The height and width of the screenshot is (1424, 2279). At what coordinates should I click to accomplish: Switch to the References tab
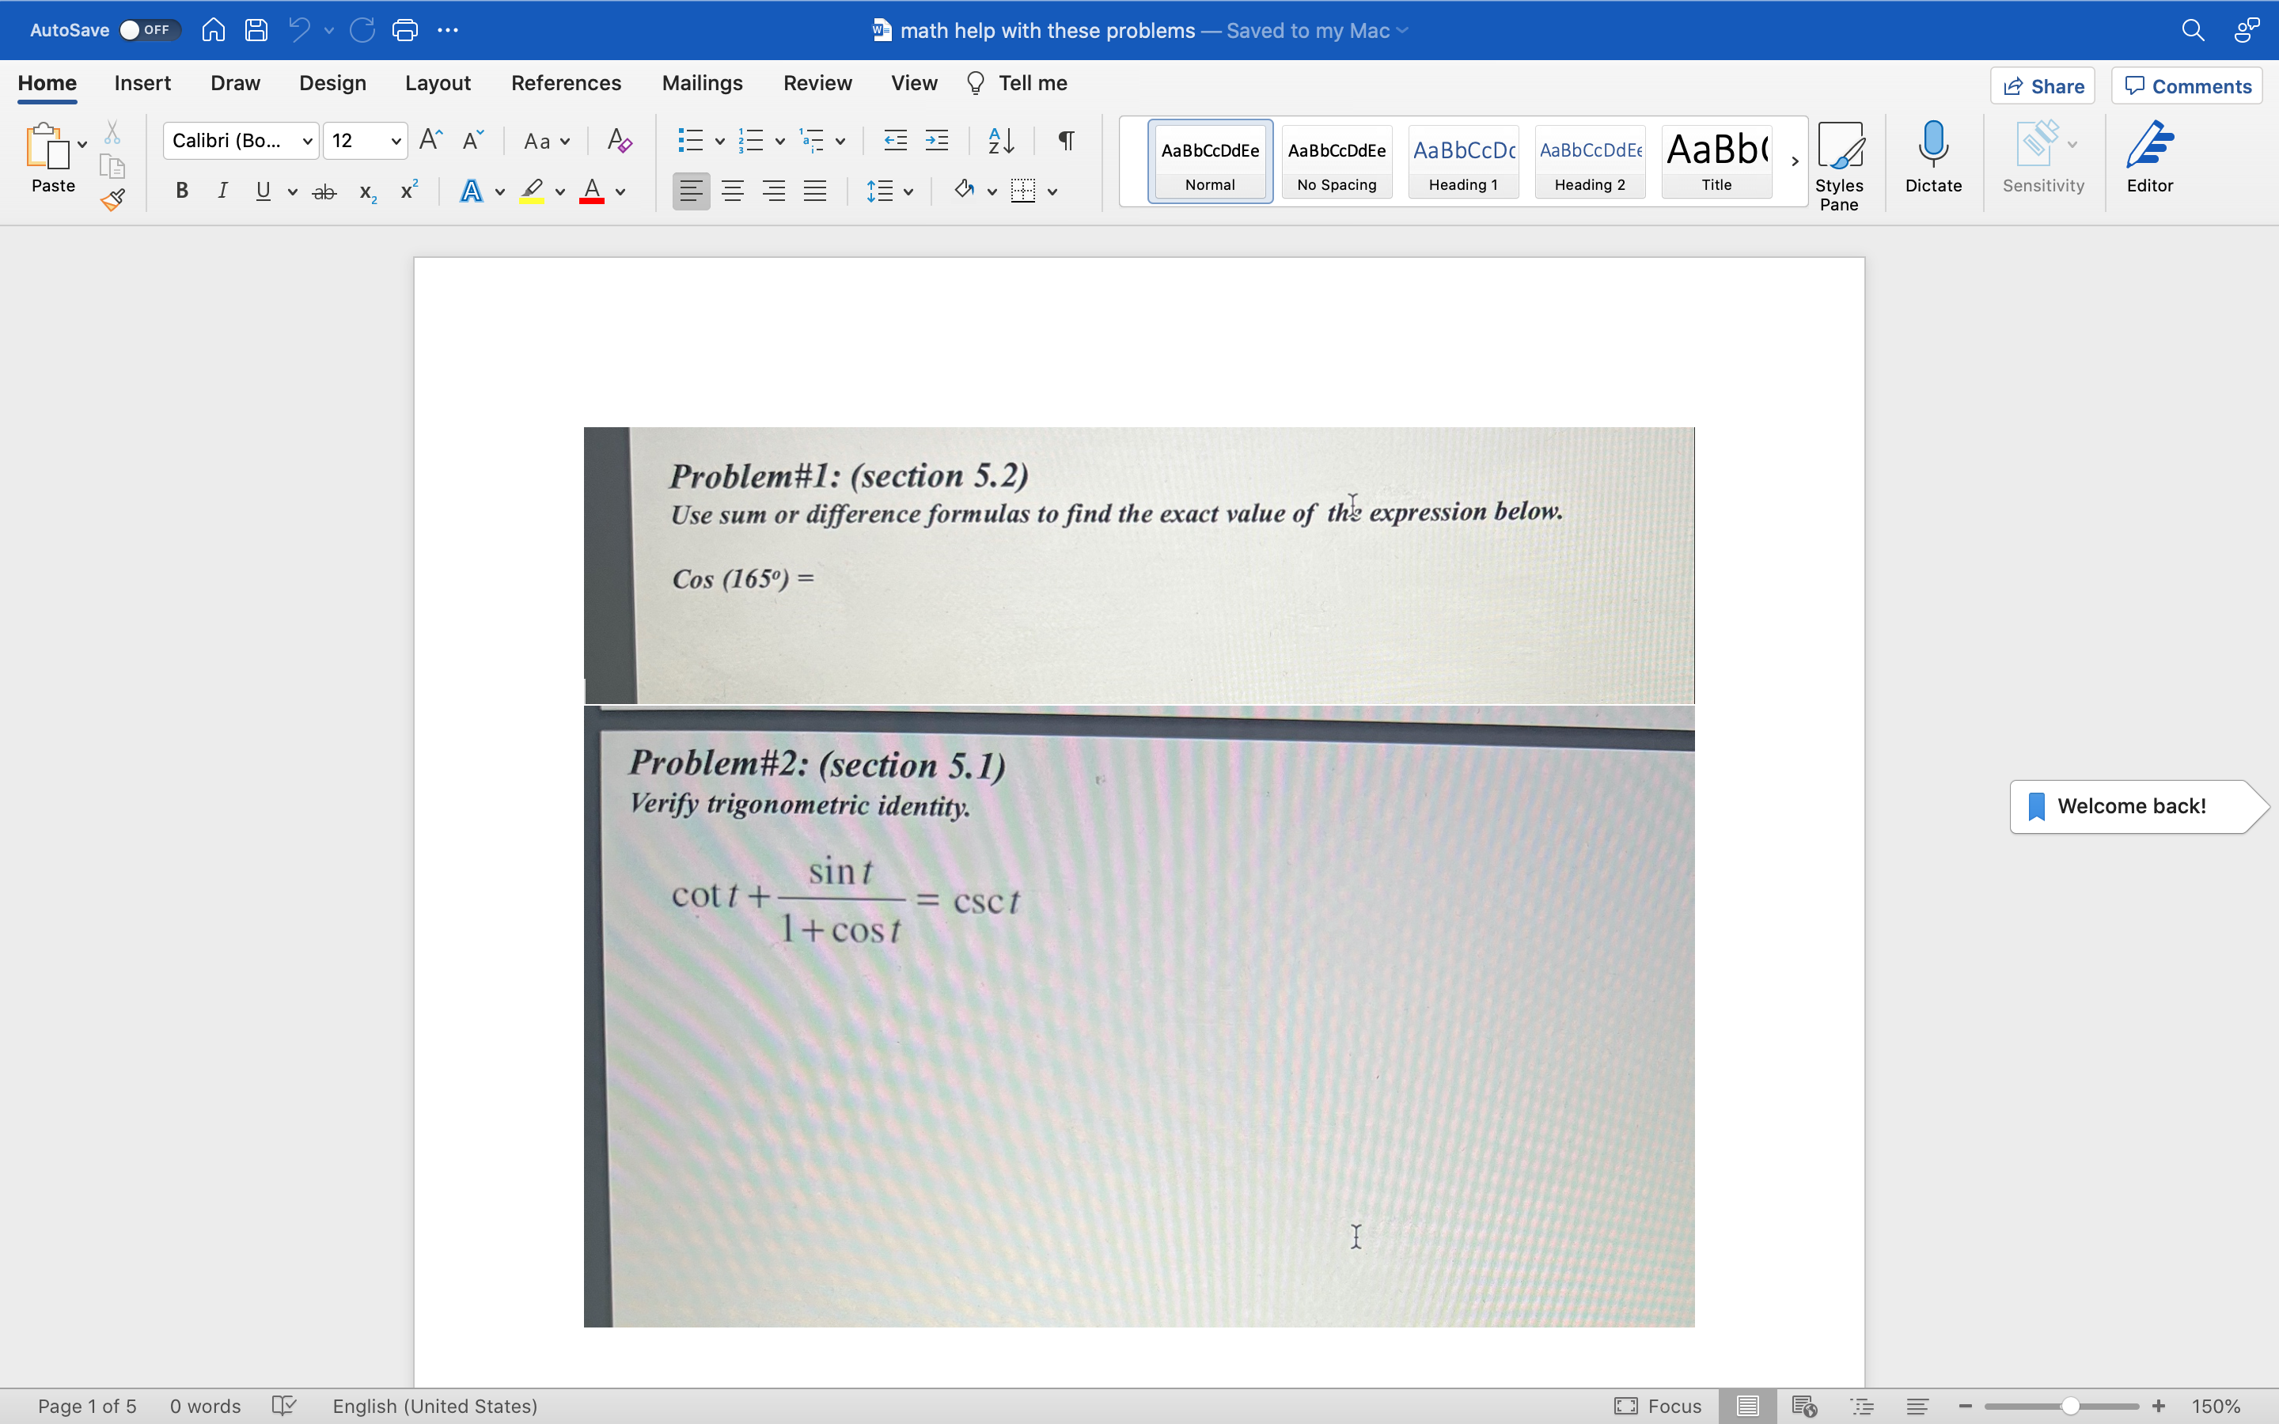point(566,83)
